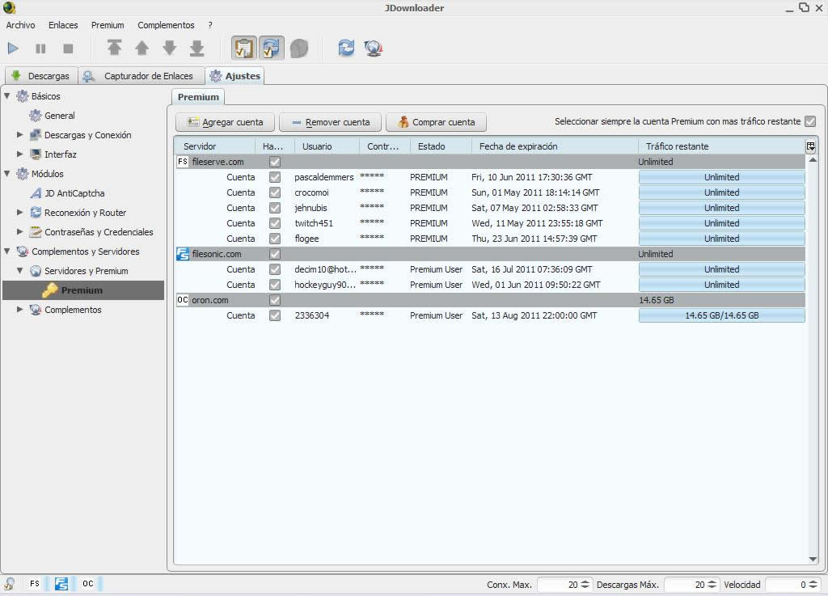This screenshot has height=596, width=828.
Task: Click the table scrollbar down arrow
Action: [813, 559]
